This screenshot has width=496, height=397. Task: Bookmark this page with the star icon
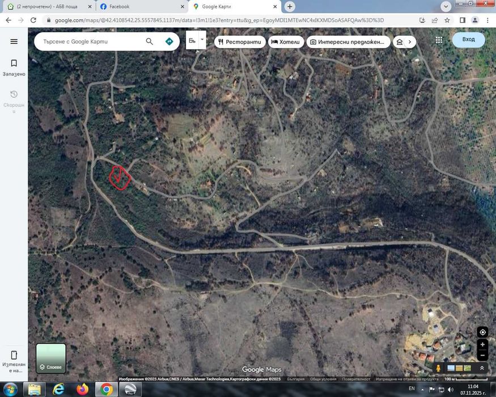447,20
